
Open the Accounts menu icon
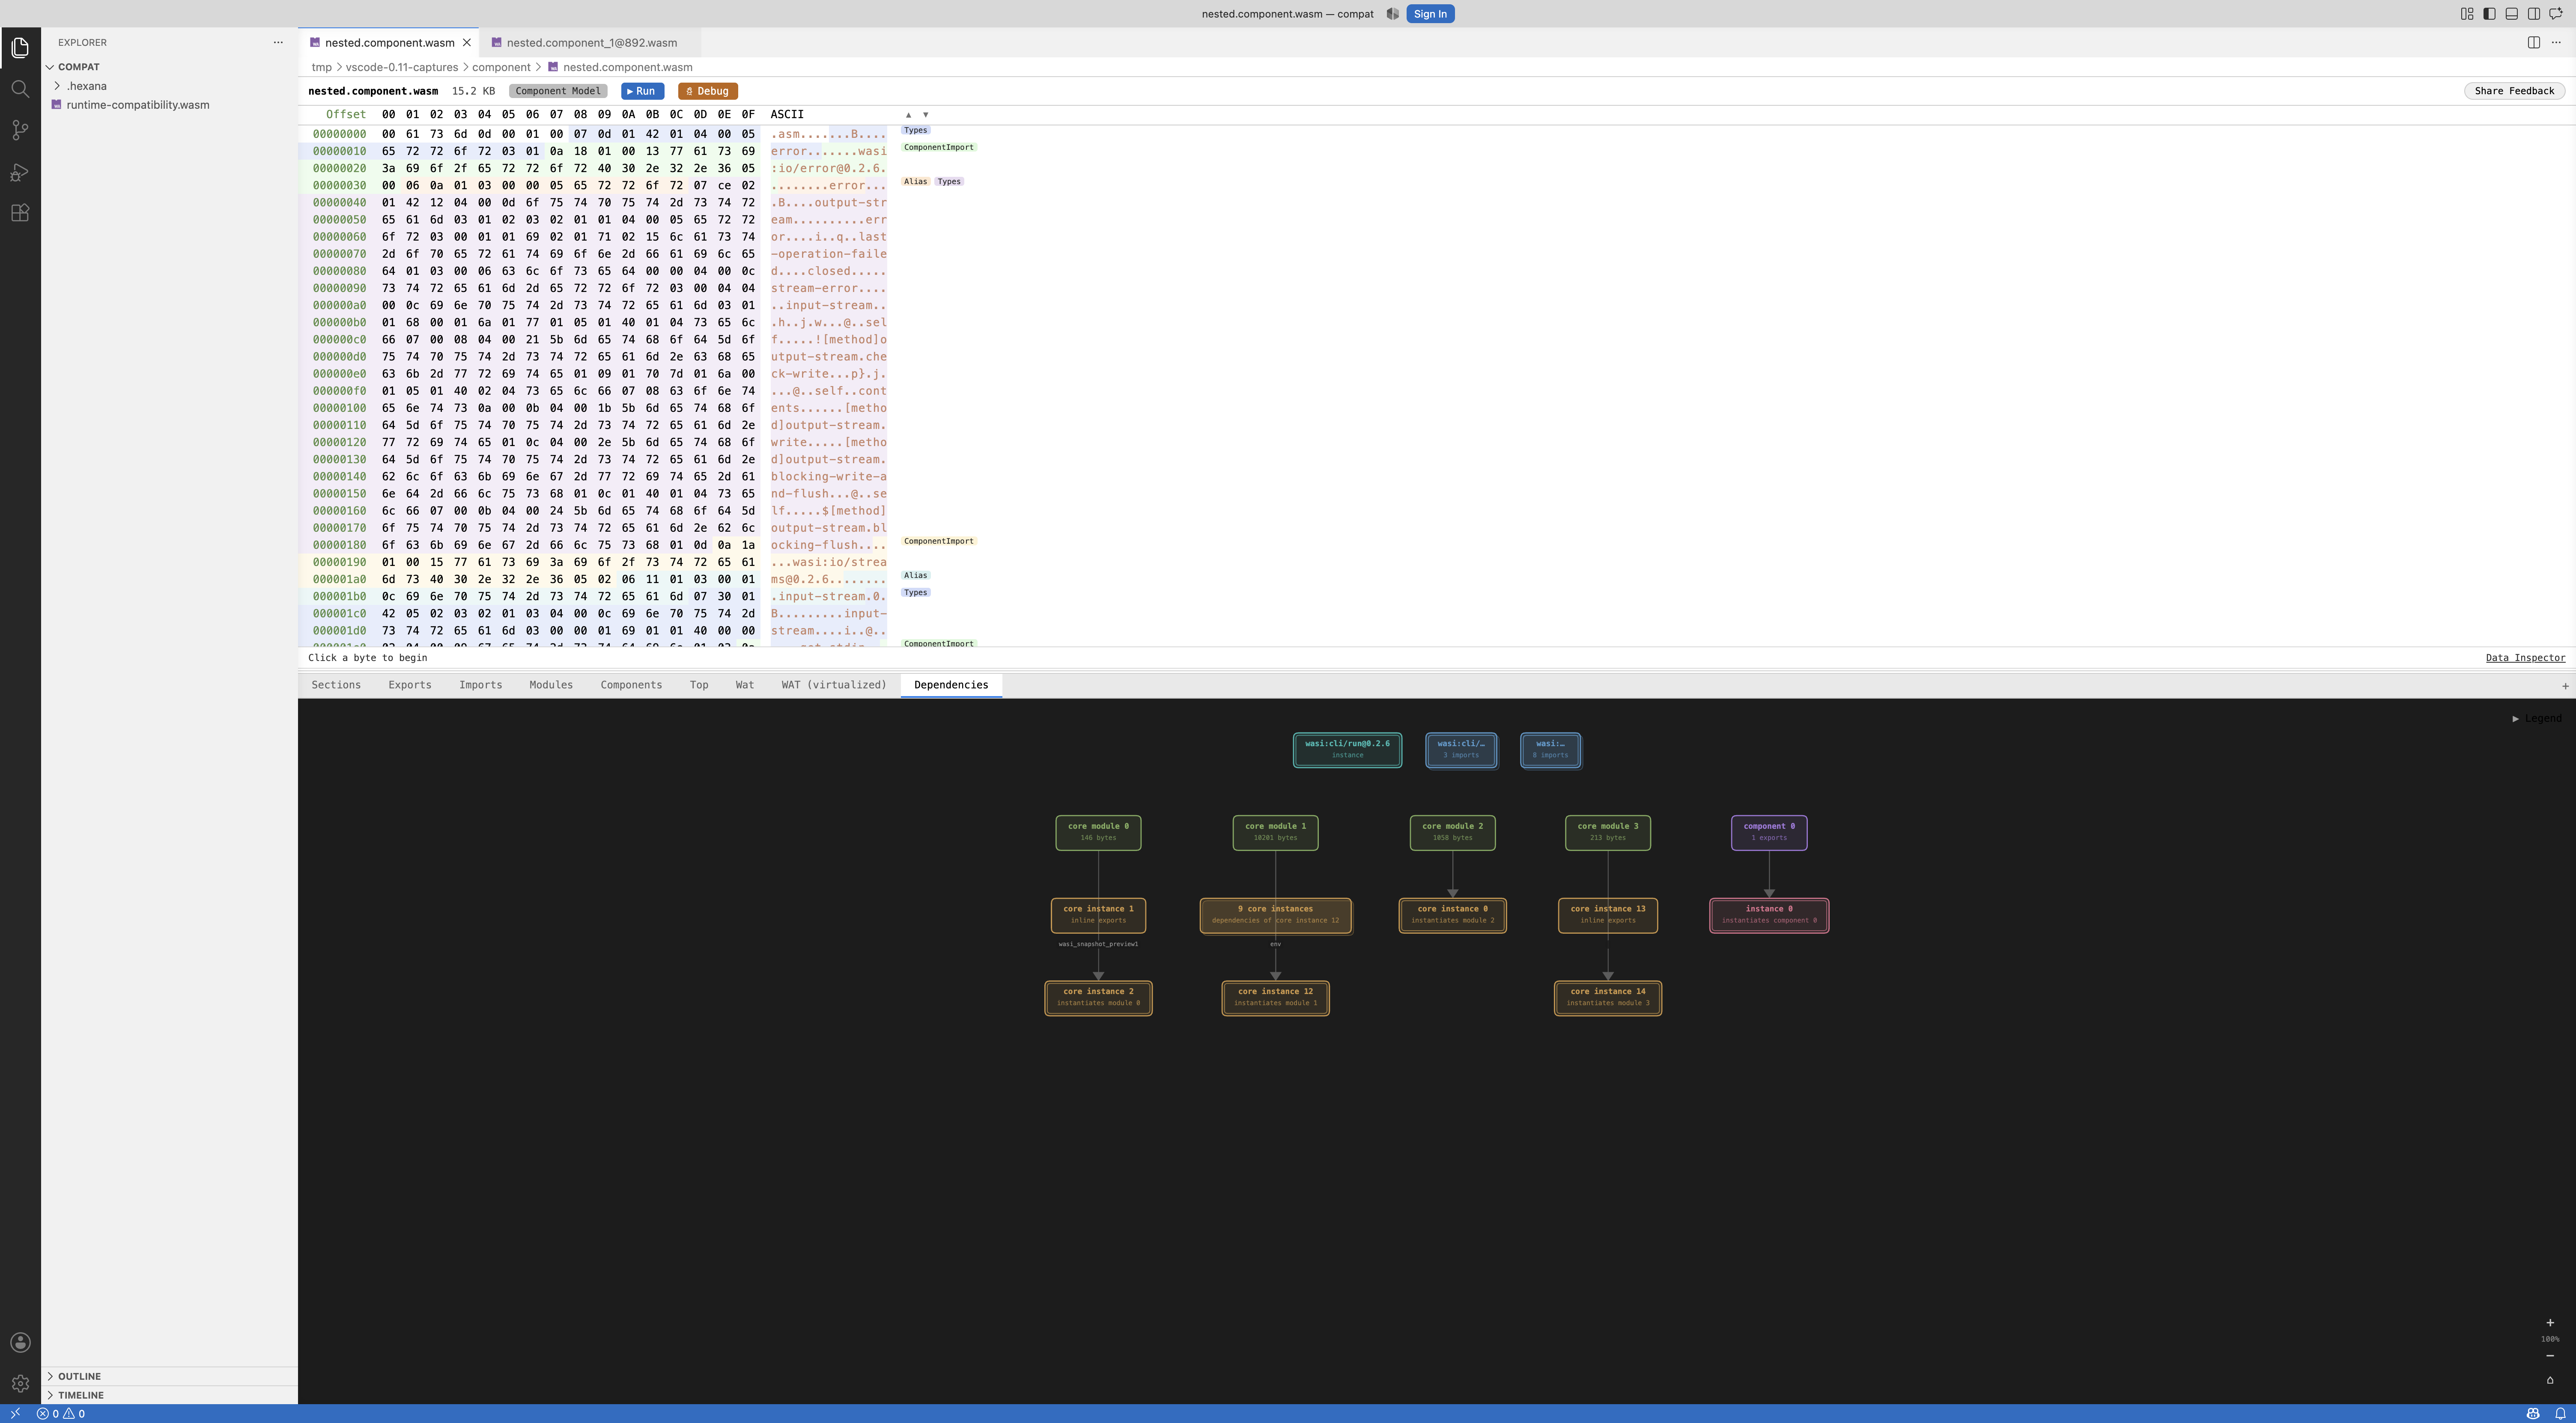pyautogui.click(x=20, y=1343)
